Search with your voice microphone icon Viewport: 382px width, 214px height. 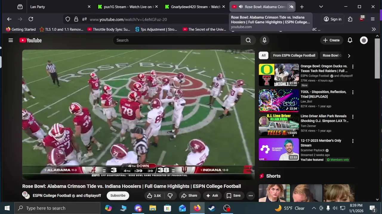pyautogui.click(x=264, y=40)
